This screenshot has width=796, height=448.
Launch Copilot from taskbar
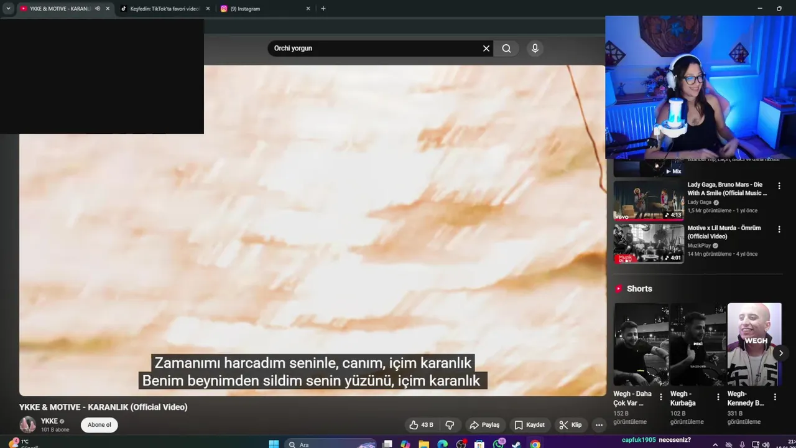[405, 444]
